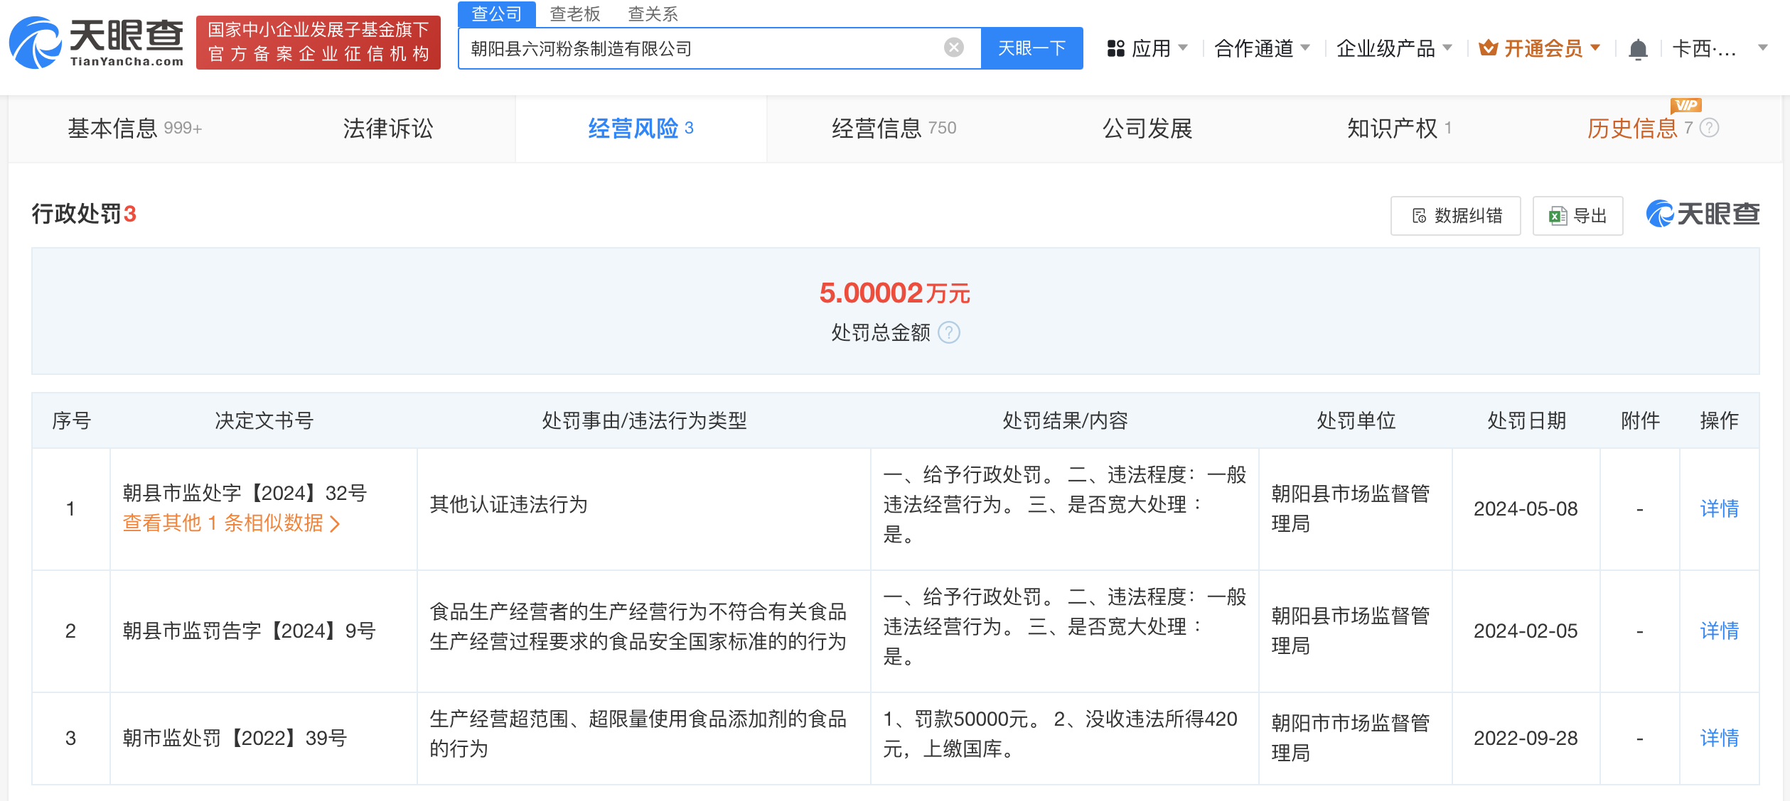
Task: Clear the search field with X icon
Action: [953, 48]
